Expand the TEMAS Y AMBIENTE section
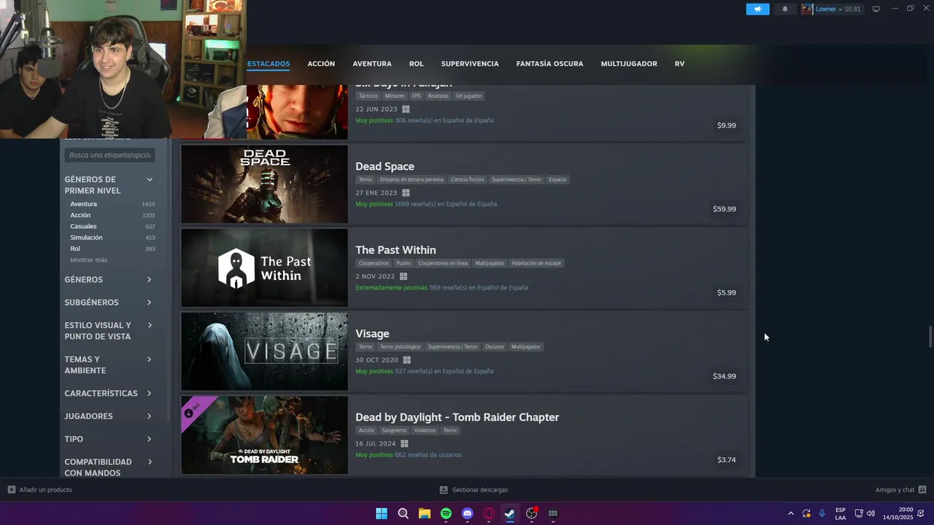The image size is (934, 525). pyautogui.click(x=108, y=365)
